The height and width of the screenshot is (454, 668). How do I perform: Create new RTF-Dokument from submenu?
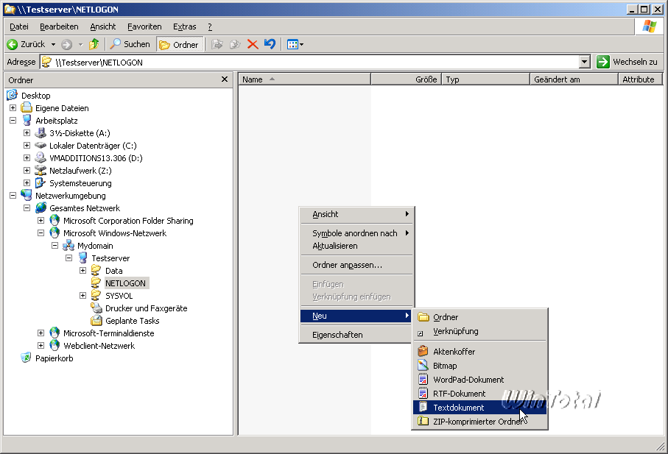pyautogui.click(x=479, y=394)
